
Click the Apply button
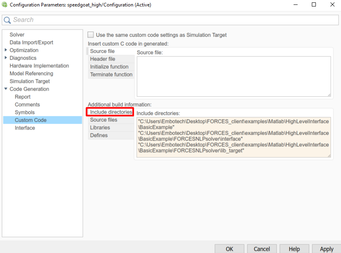tap(326, 249)
